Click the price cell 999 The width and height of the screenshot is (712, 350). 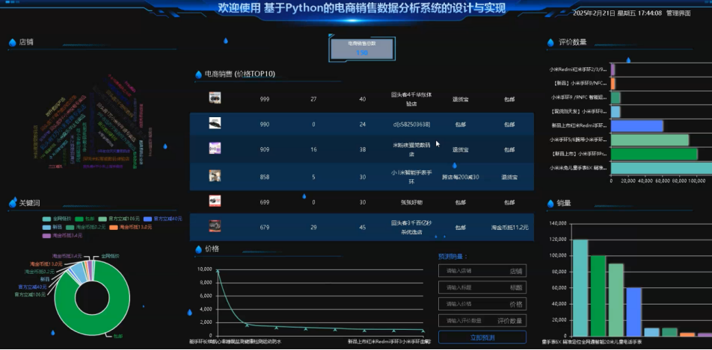[264, 99]
